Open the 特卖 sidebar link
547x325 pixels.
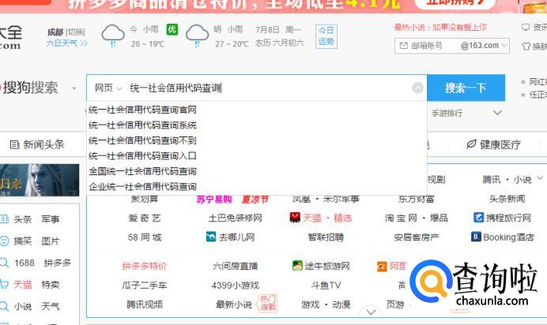pyautogui.click(x=51, y=285)
